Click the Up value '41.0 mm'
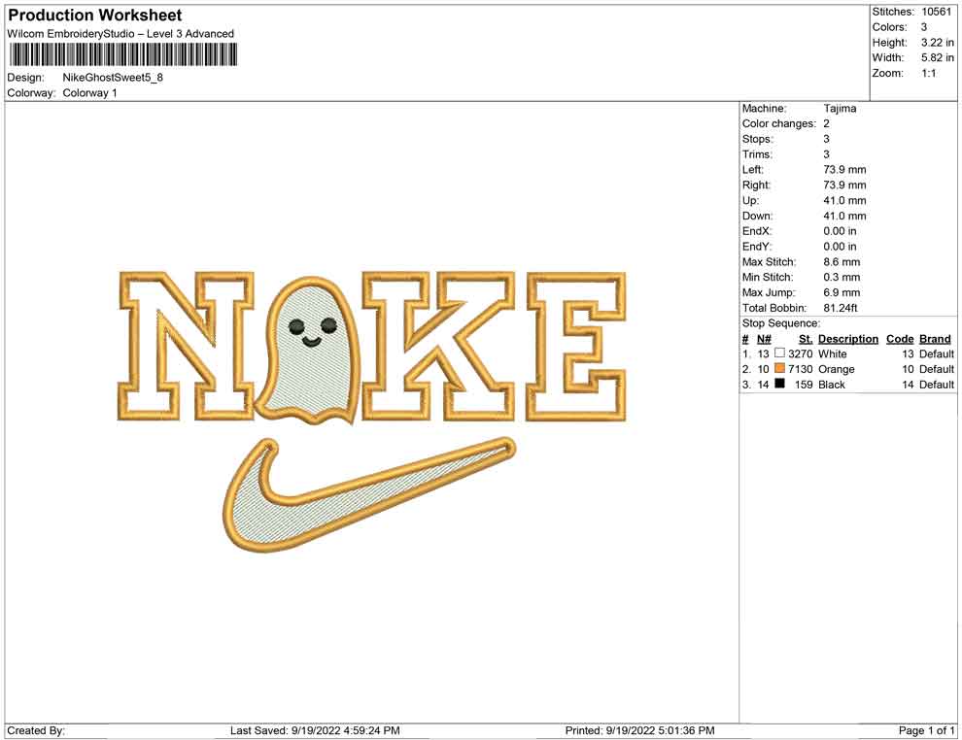Image resolution: width=962 pixels, height=740 pixels. click(x=844, y=200)
